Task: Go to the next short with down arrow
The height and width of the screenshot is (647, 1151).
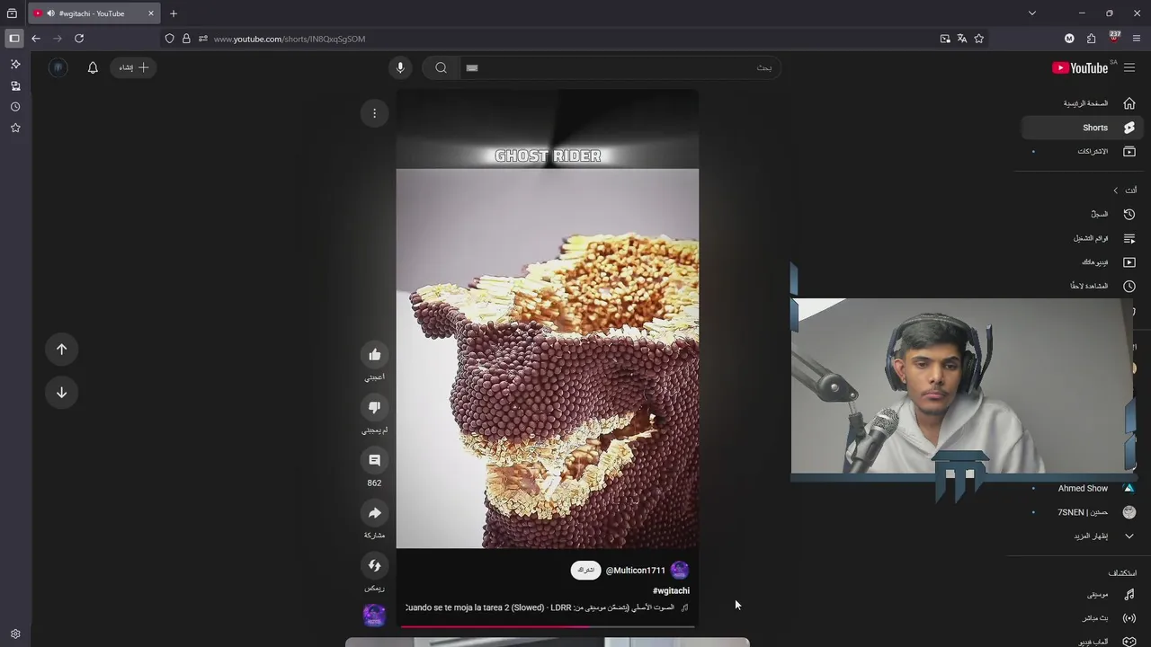Action: [61, 392]
